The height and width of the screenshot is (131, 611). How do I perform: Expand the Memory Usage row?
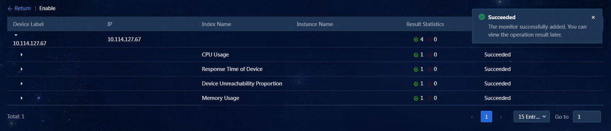coord(21,98)
